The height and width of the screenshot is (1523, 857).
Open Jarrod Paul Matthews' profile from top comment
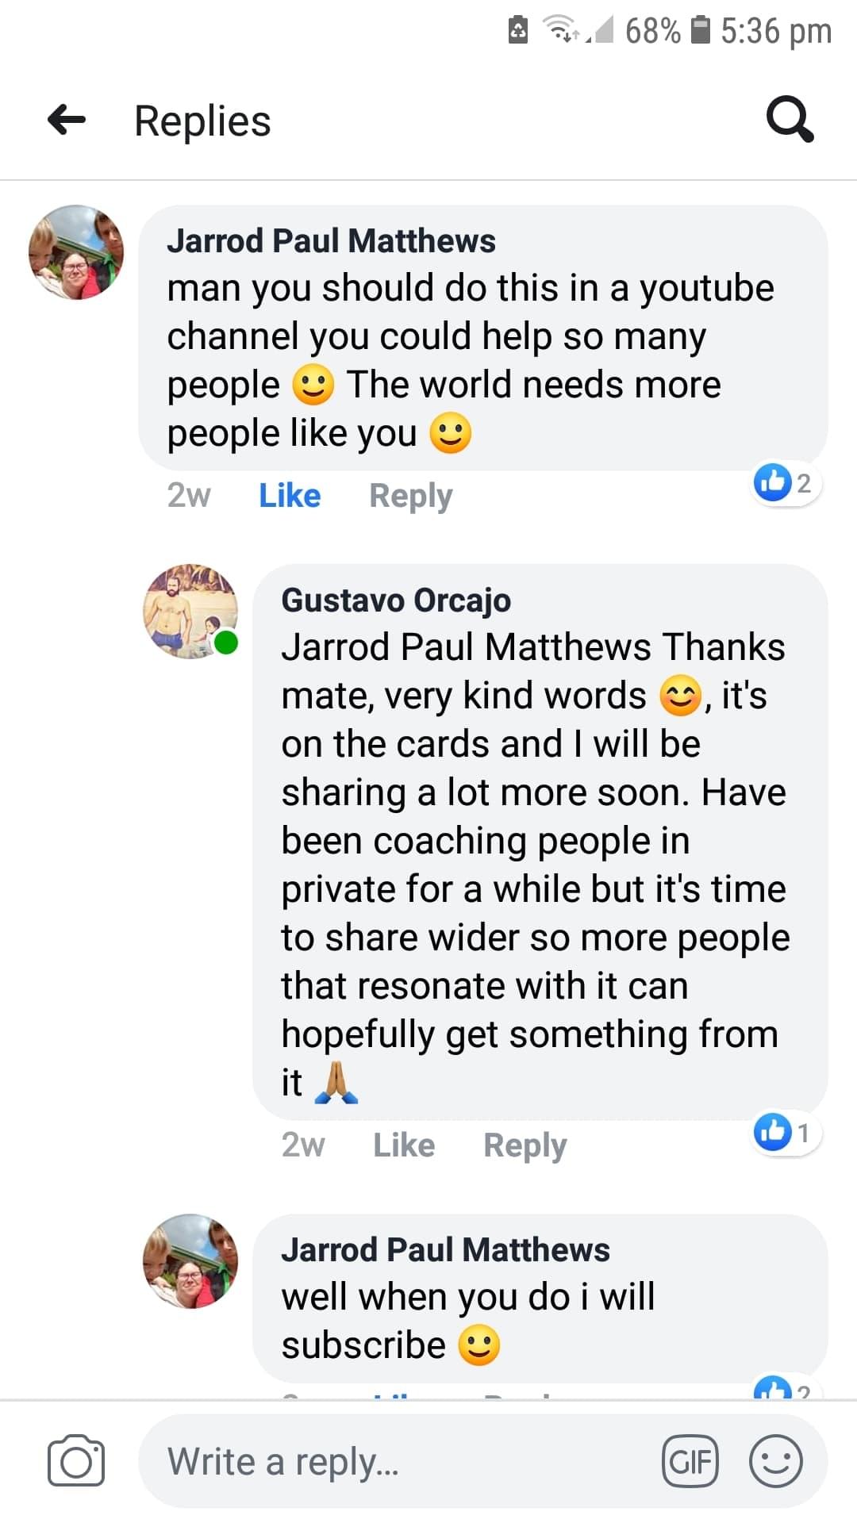[x=331, y=241]
